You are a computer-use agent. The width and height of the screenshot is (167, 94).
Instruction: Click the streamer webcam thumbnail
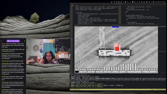[48, 52]
